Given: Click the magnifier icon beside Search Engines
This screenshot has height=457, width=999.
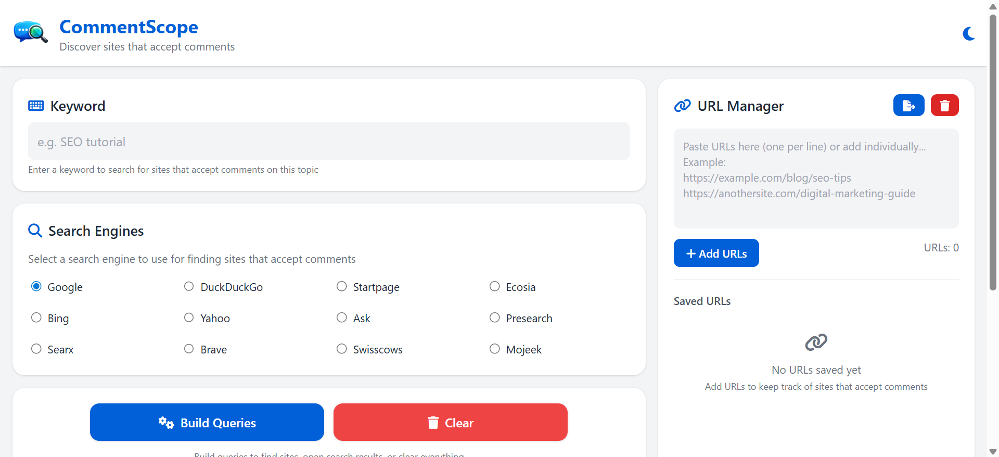Looking at the screenshot, I should tap(35, 231).
